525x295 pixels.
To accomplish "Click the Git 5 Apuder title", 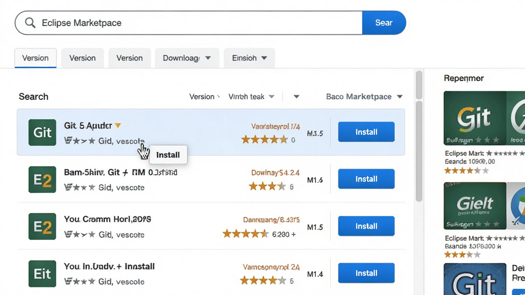I will (x=88, y=126).
